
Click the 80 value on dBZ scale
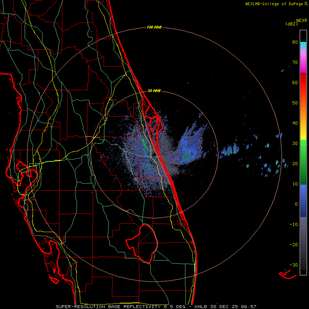[295, 42]
